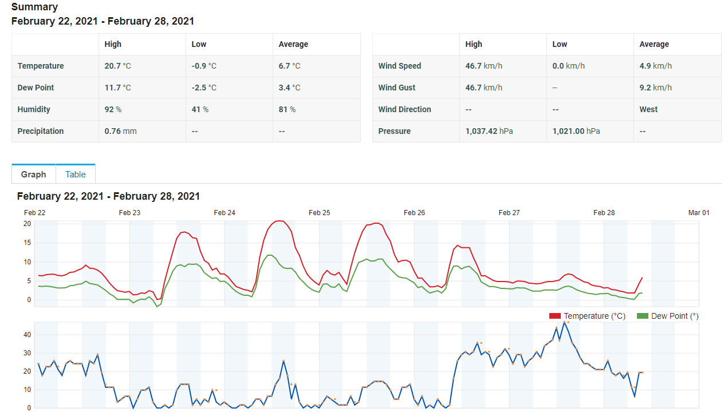This screenshot has height=412, width=728.
Task: Select the Mar 01 axis label
Action: (x=698, y=213)
